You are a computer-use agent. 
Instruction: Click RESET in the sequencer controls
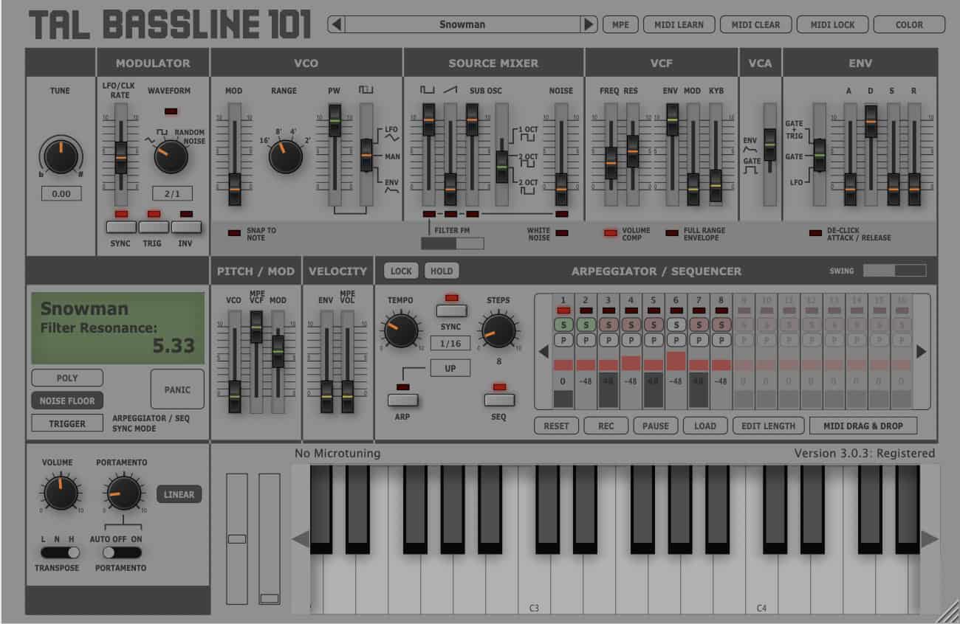556,426
